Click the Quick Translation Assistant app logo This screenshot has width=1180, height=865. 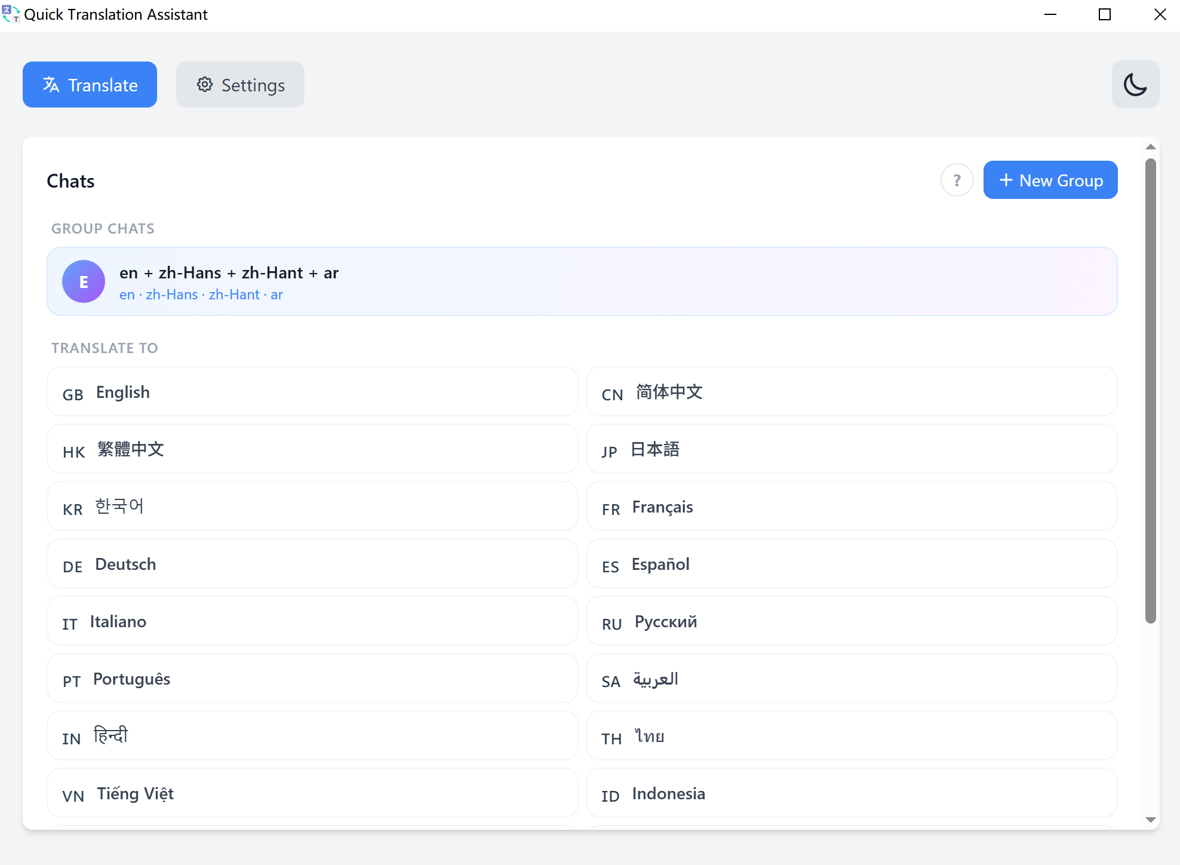[x=10, y=14]
